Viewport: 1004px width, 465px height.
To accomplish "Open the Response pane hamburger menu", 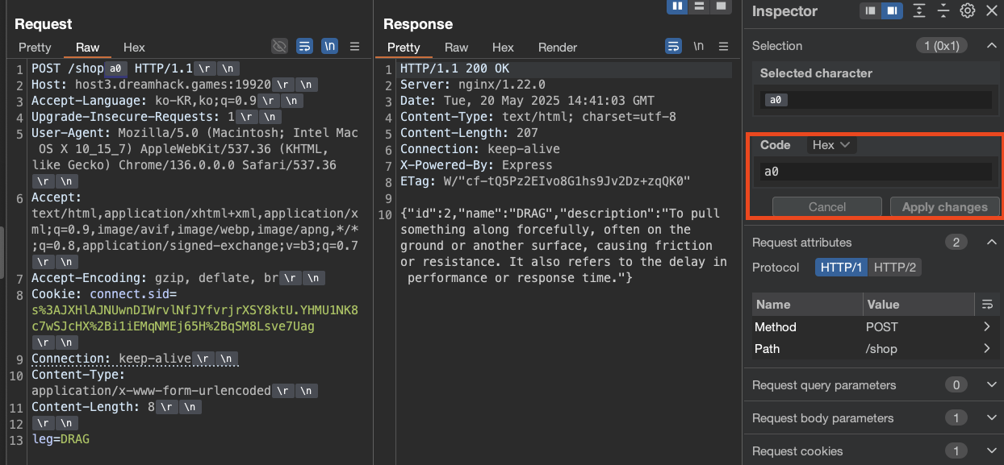I will [x=724, y=47].
